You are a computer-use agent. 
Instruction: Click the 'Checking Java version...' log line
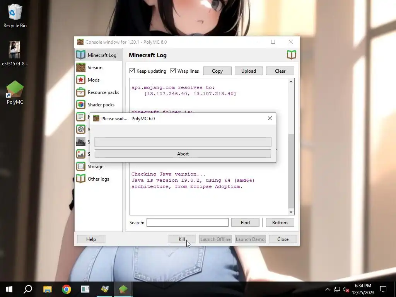click(168, 174)
